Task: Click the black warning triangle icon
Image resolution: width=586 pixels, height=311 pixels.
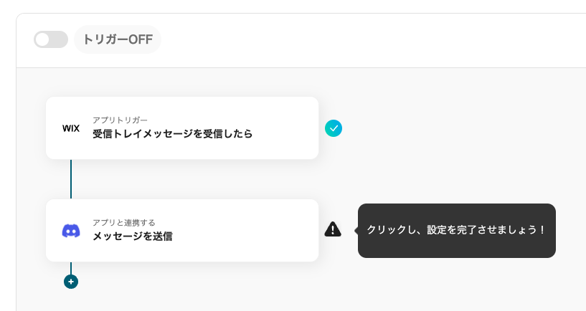Action: point(333,229)
